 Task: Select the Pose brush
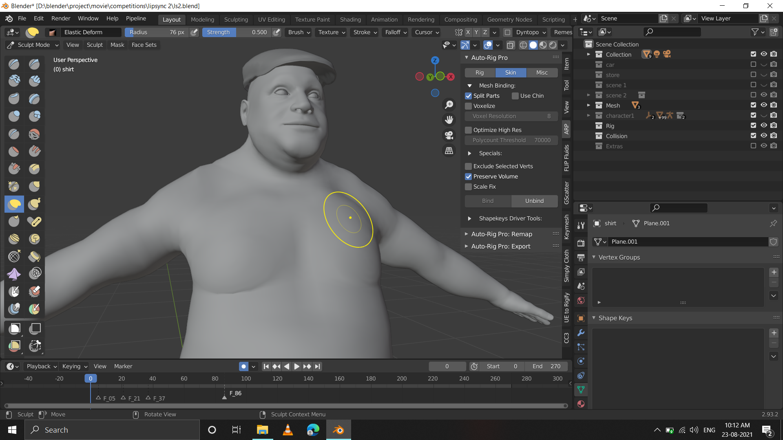coord(34,221)
